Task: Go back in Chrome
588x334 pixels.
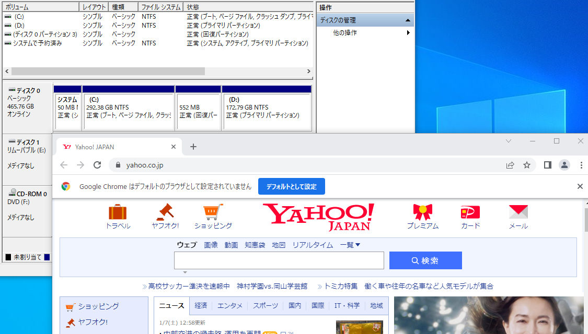Action: tap(64, 165)
